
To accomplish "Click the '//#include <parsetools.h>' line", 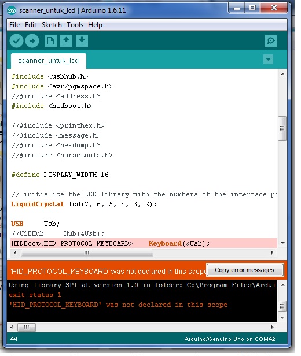I will 62,155.
